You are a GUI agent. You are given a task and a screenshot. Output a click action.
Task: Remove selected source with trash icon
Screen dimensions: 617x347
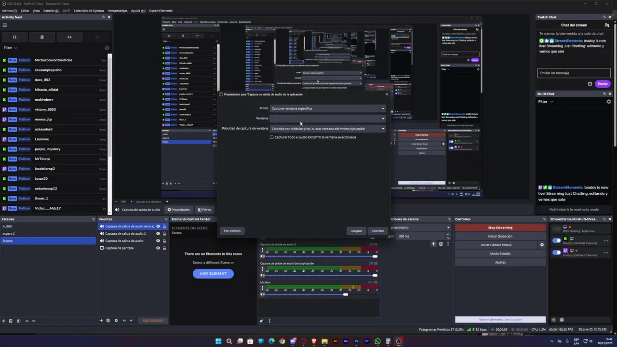108,320
